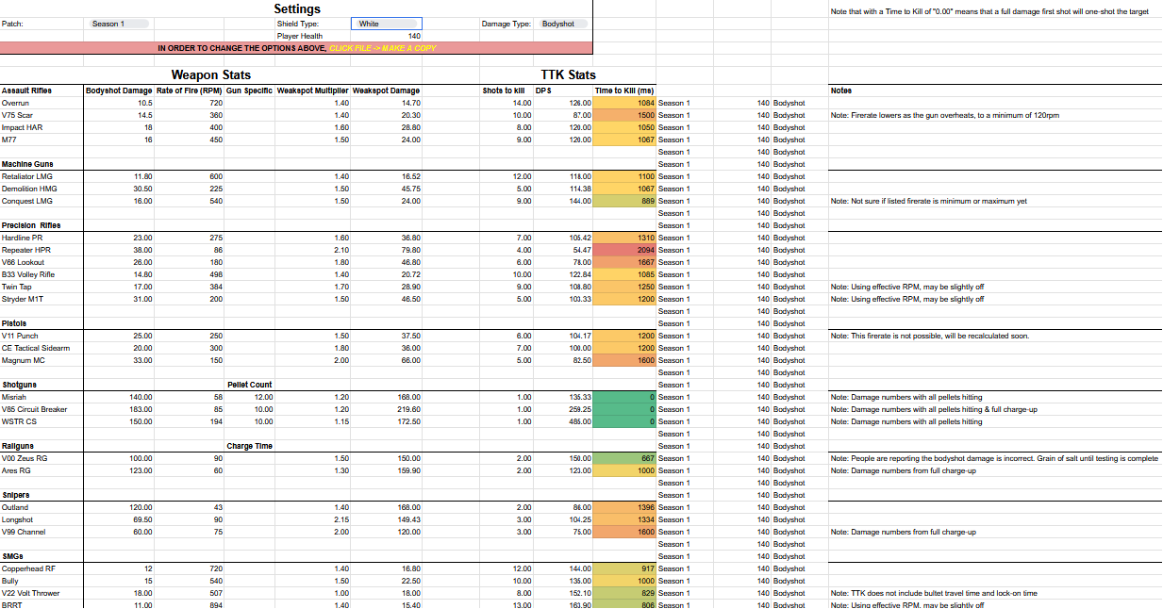
Task: Select the V75 Scar weapon cell
Action: pyautogui.click(x=42, y=115)
